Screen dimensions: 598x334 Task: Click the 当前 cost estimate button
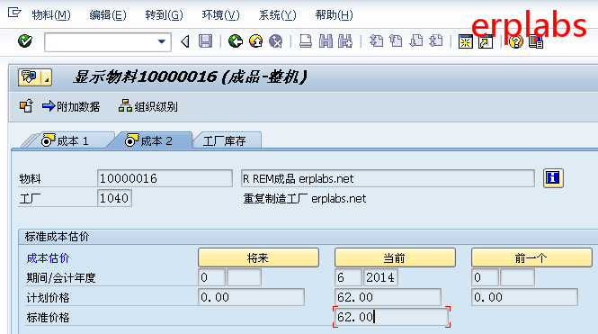click(x=395, y=257)
